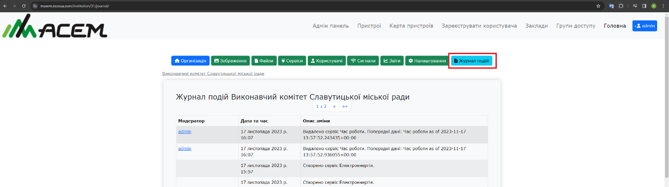669x187 pixels.
Task: Open the Google Translate extension icon
Action: click(x=611, y=6)
